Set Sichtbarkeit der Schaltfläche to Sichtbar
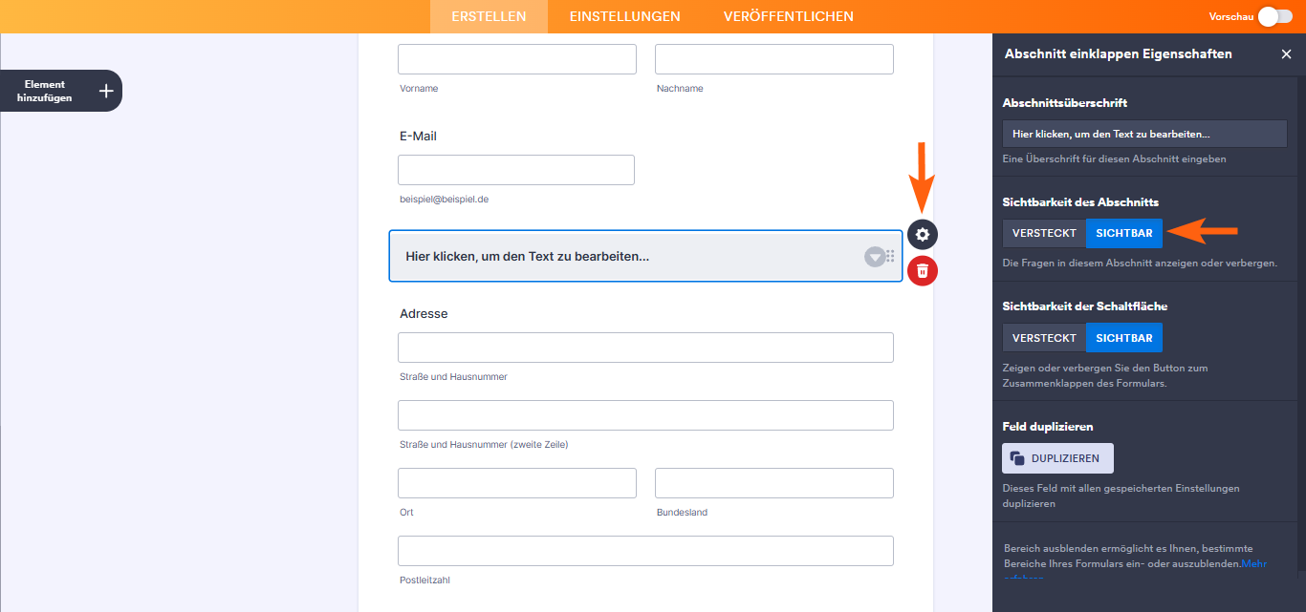This screenshot has height=612, width=1306. 1124,338
